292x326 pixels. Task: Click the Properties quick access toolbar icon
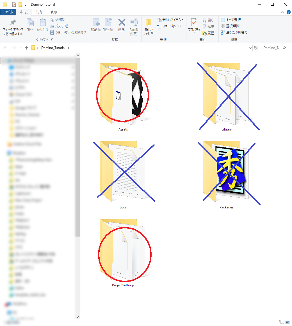(x=14, y=4)
